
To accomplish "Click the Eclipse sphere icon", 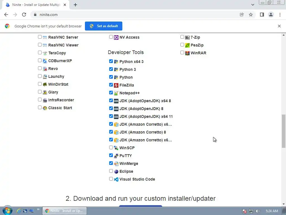I will pyautogui.click(x=116, y=172).
